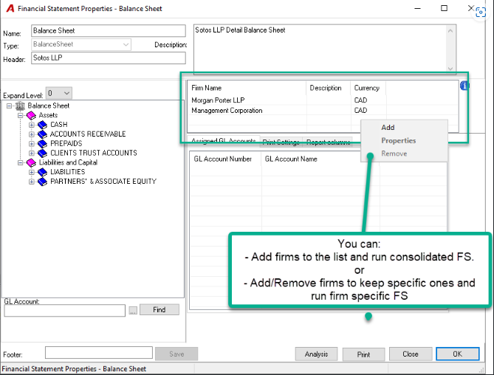Click the Print button
Screen dimensions: 494x375
pos(363,354)
